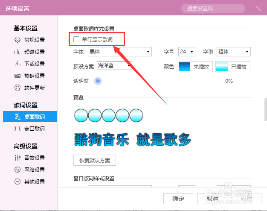Click the refresh icon beside 软件更新
This screenshot has width=267, height=211.
(17, 88)
